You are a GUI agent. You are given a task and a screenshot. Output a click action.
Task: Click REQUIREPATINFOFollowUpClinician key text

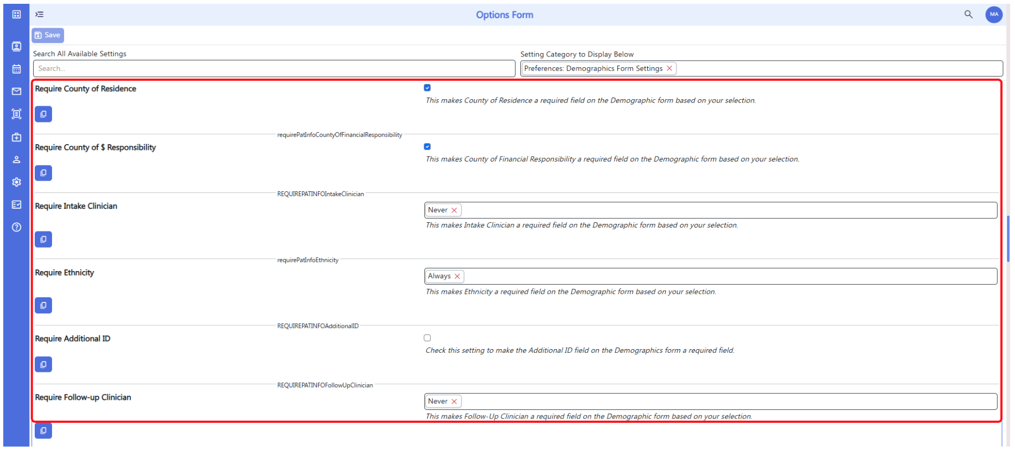[325, 385]
